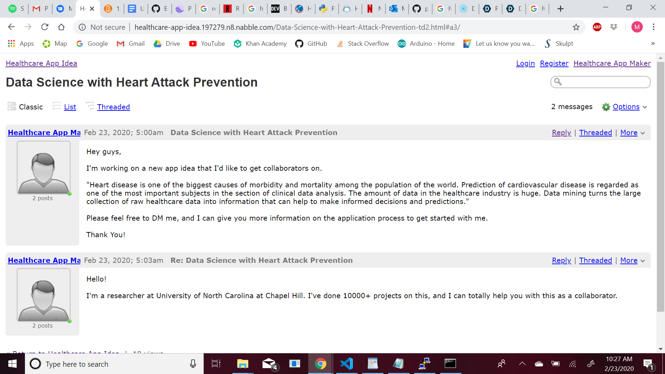Click the Dropbox extension icon
Screen dimensions: 665x374
tap(614, 27)
